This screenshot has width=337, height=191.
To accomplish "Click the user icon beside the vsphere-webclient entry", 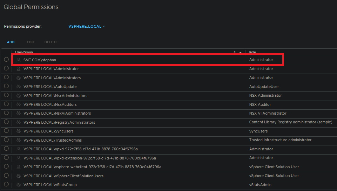I will pos(19,167).
